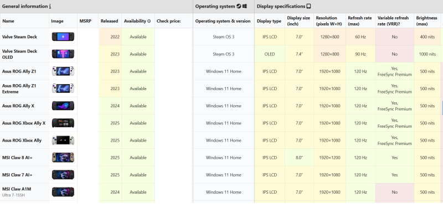Click the info icon next to Availability
The width and height of the screenshot is (443, 208).
(149, 21)
